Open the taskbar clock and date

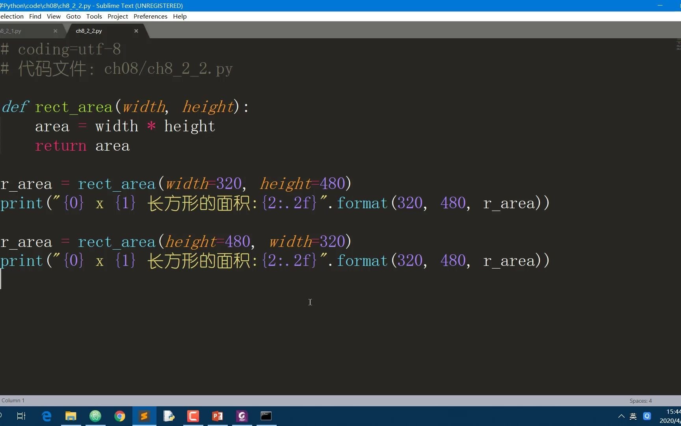coord(670,416)
